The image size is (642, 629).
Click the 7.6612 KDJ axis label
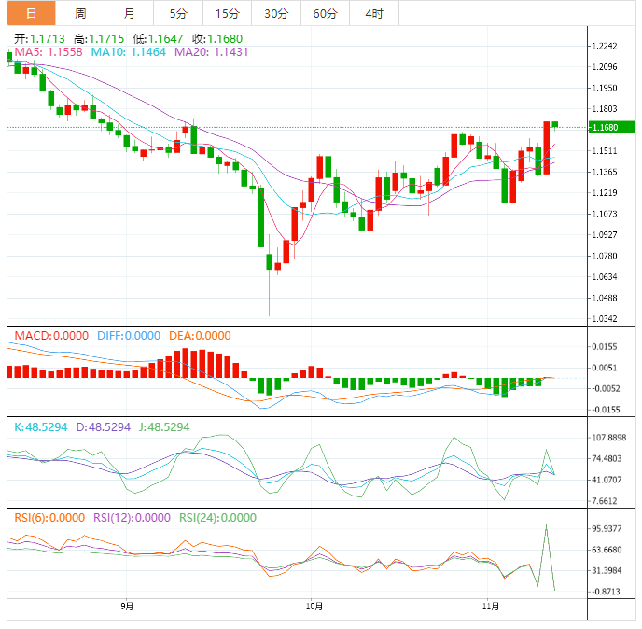605,501
